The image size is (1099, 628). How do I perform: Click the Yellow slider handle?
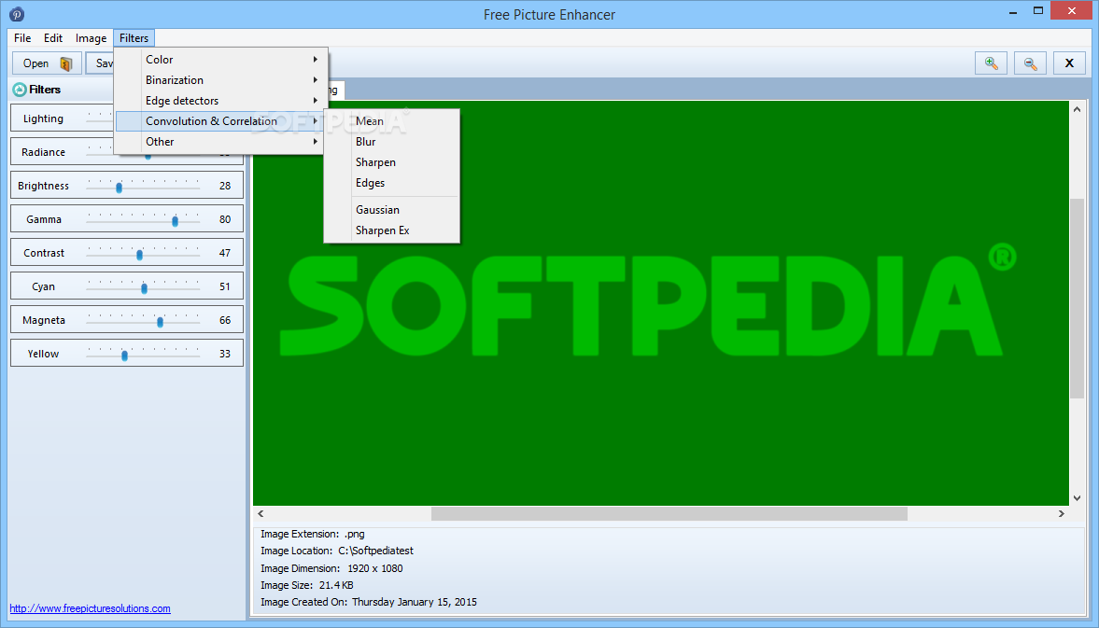(x=125, y=356)
